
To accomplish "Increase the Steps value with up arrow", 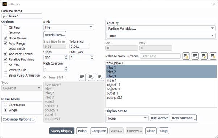I will pos(66,56).
